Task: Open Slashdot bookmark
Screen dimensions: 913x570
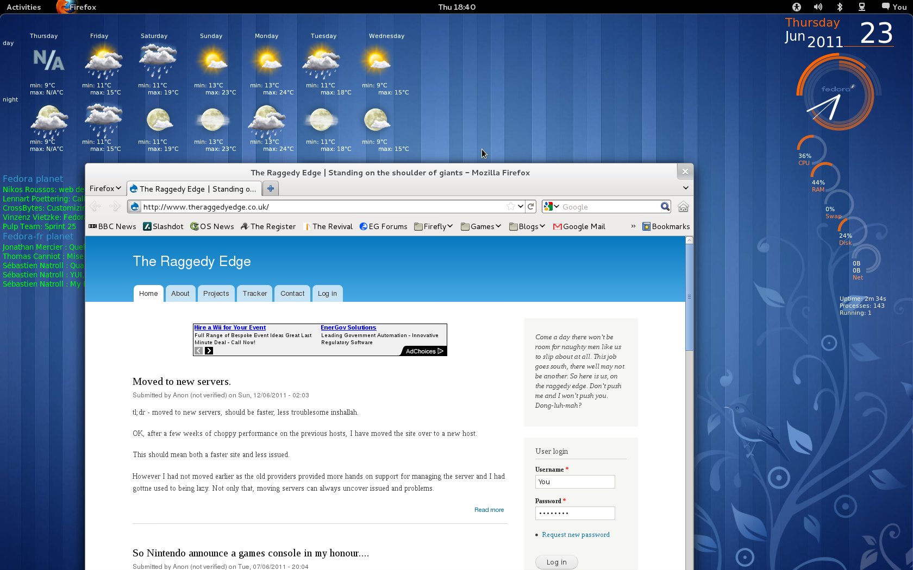Action: click(x=163, y=226)
